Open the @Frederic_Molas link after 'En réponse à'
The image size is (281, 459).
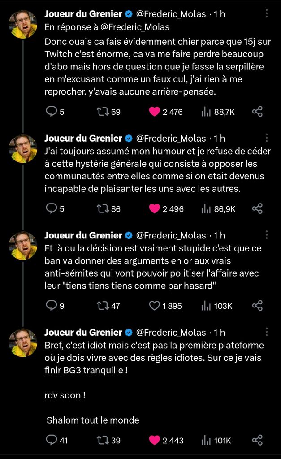(x=135, y=27)
